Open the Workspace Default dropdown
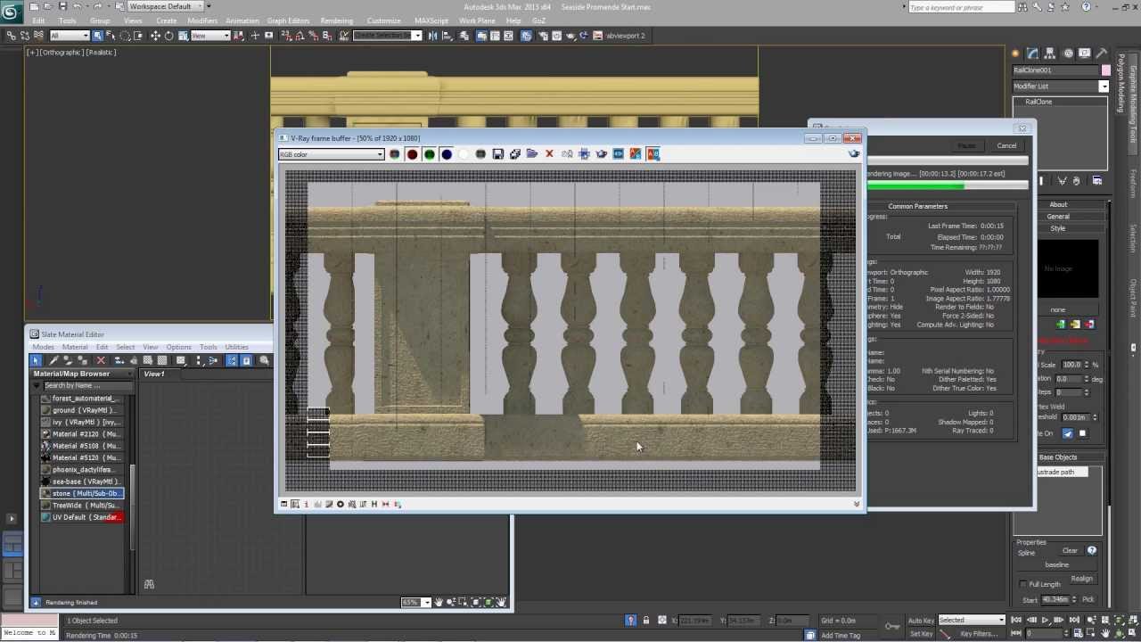Screen dimensions: 1141x642 click(166, 6)
